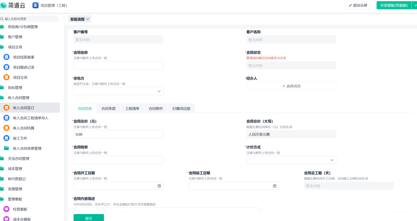The image size is (417, 221).
Task: Click the 项目管理（工程） app icon in header
Action: (x=35, y=5)
